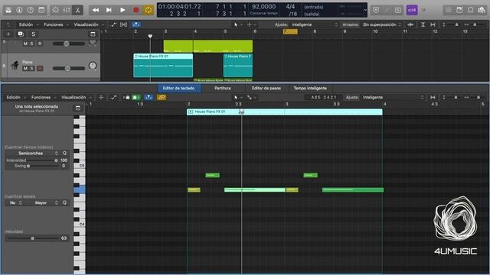The image size is (490, 275).
Task: Open the Inspector icon in the control bar
Action: click(19, 10)
